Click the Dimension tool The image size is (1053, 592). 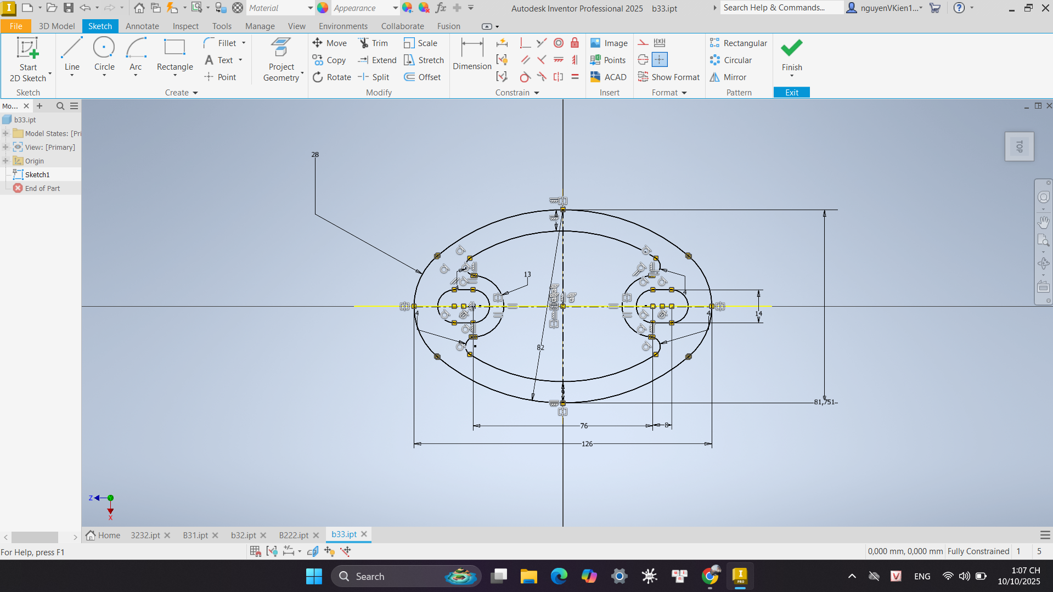[471, 54]
